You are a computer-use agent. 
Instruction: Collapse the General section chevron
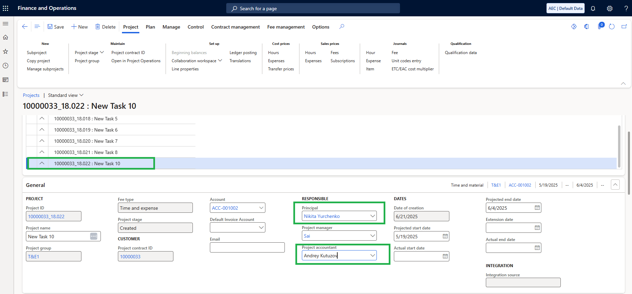click(x=615, y=185)
